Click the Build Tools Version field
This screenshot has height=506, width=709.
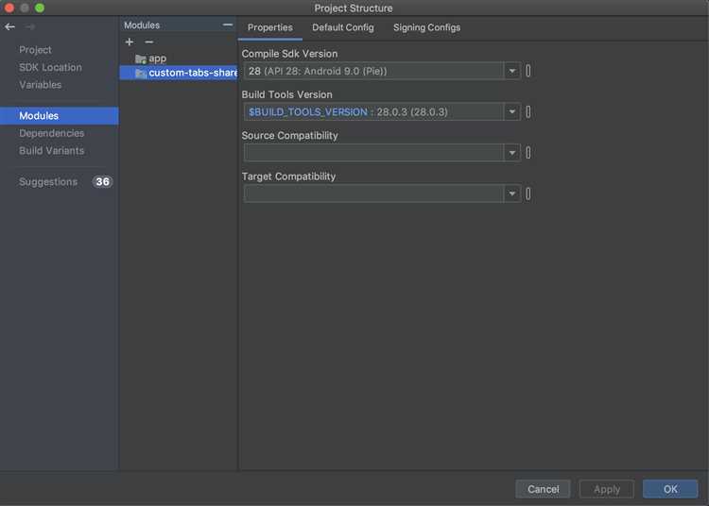point(373,112)
